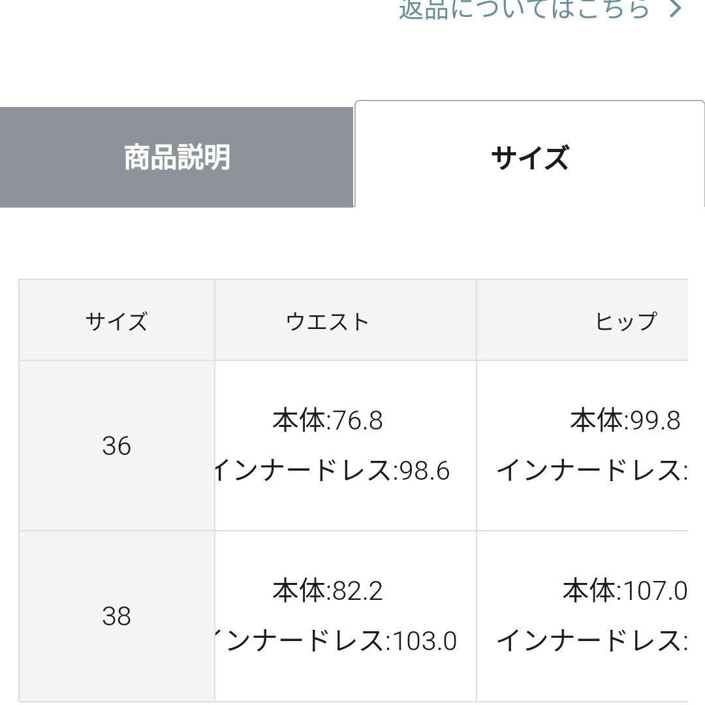705x705 pixels.
Task: Click the size 38 hip インナードレス text
Action: (x=591, y=641)
